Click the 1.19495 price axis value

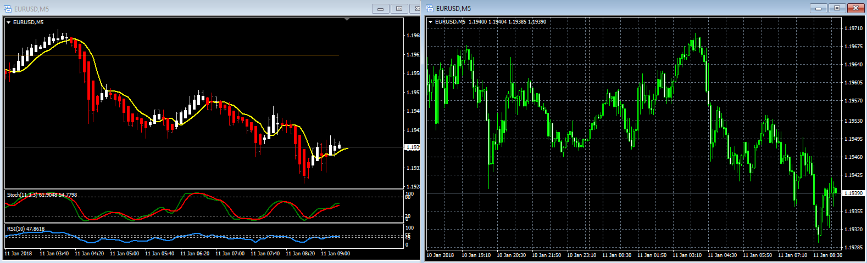tap(854, 139)
